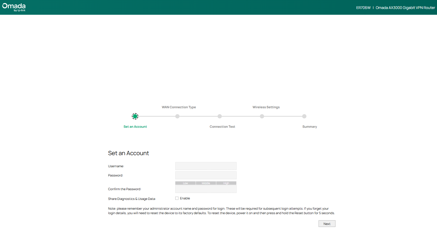Click the Set an Account step label
This screenshot has height=236, width=437.
pos(135,127)
